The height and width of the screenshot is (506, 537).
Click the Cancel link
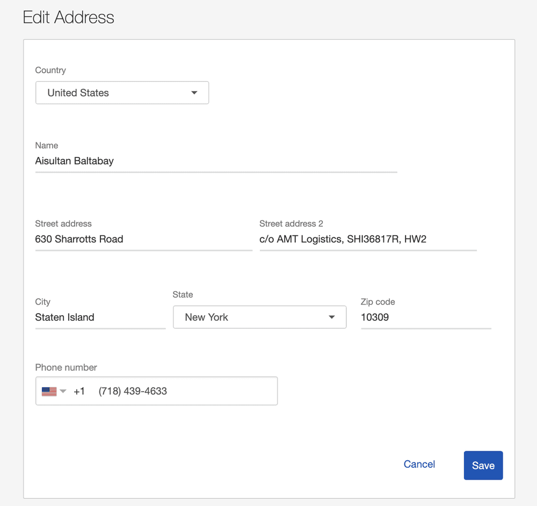pyautogui.click(x=419, y=464)
